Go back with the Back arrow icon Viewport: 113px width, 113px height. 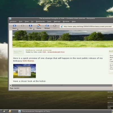[14, 26]
